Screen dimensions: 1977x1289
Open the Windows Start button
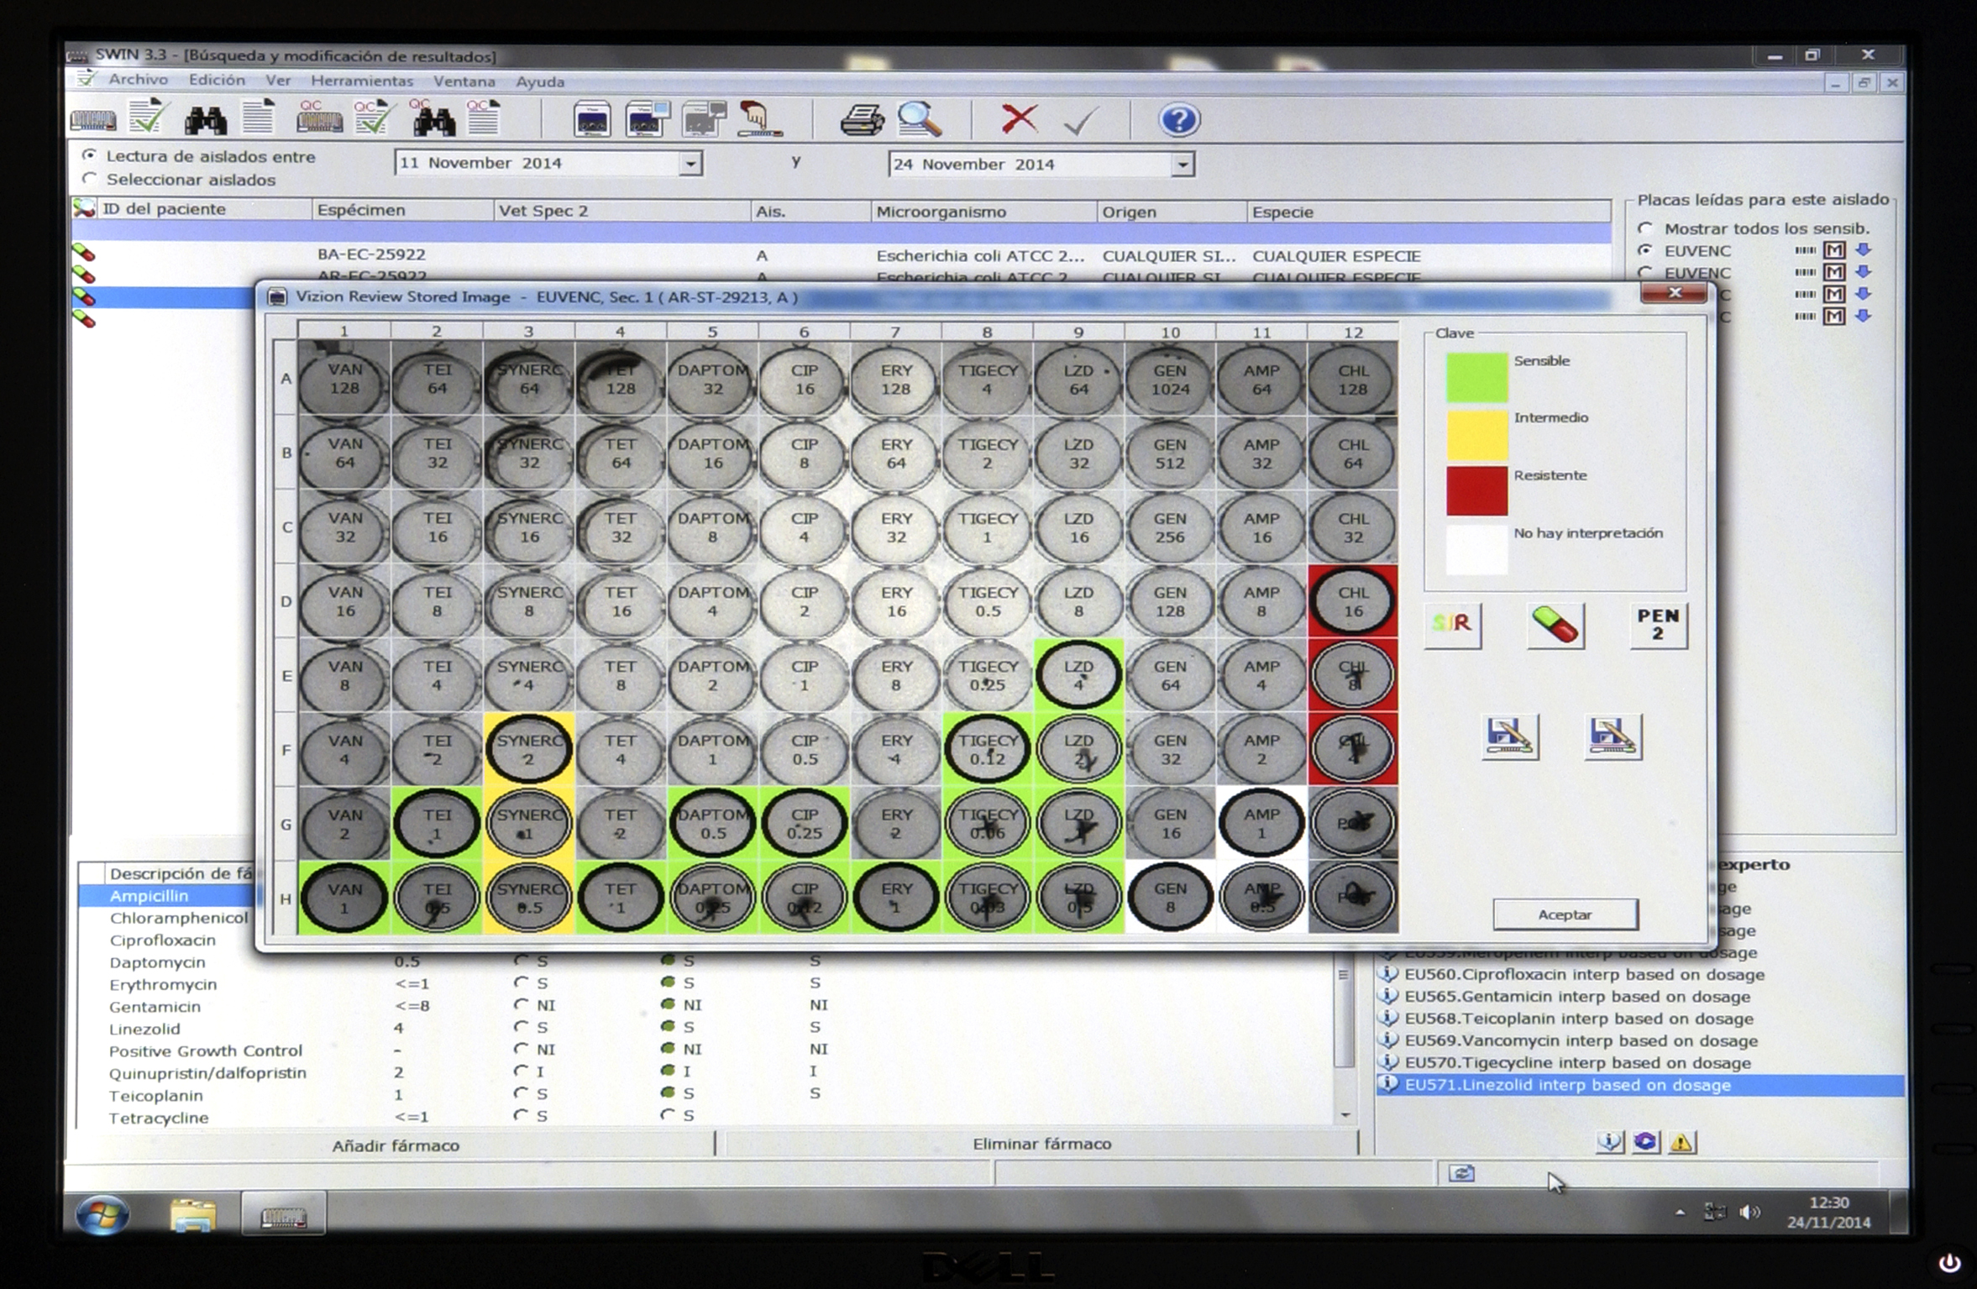point(102,1214)
